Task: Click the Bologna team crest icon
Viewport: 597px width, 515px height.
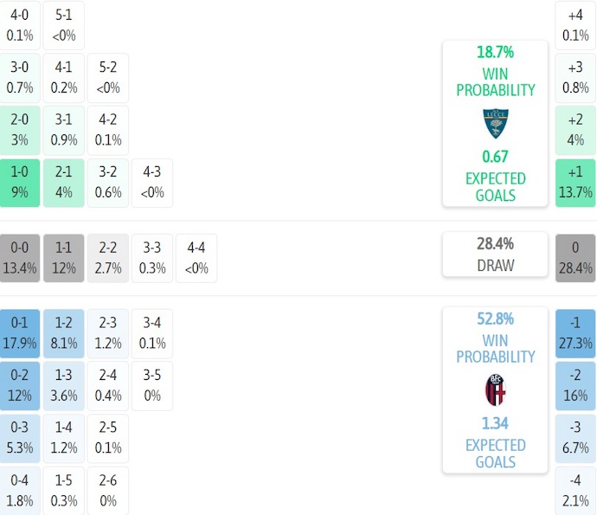Action: tap(495, 390)
